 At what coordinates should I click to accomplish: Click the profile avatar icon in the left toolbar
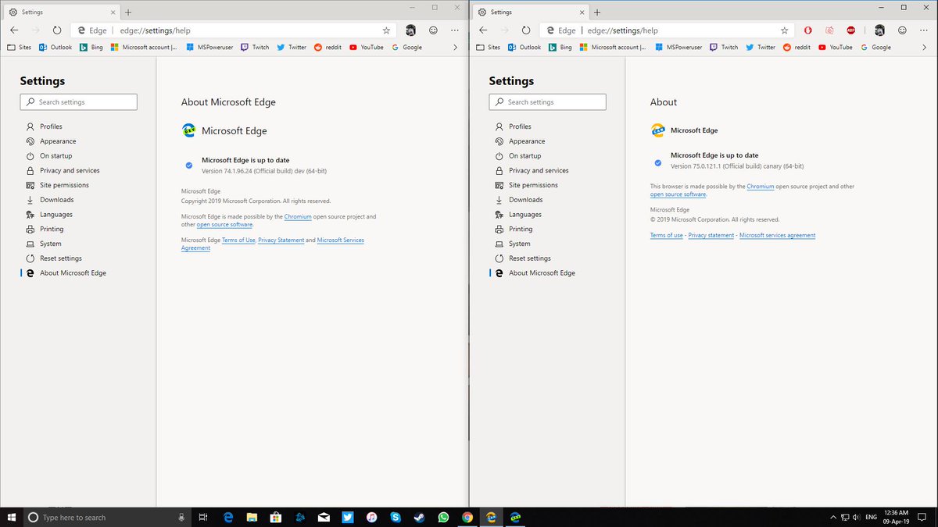click(x=410, y=30)
